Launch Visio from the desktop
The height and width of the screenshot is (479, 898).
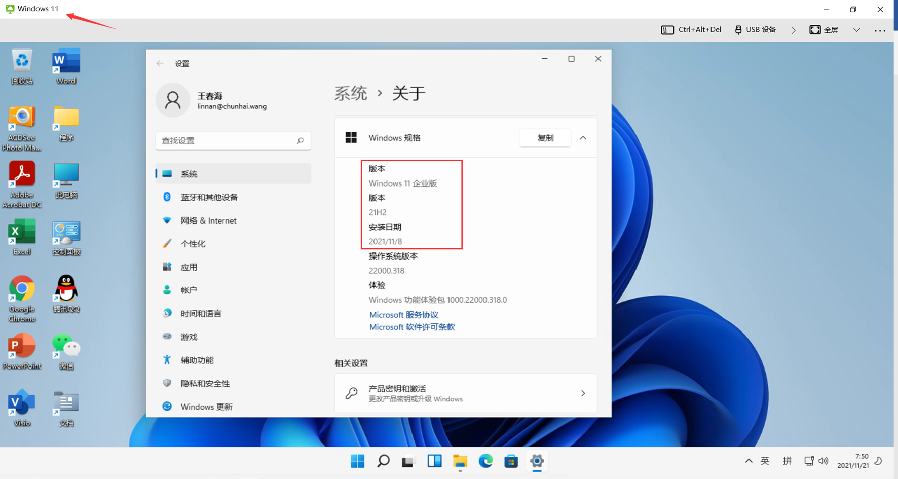click(x=22, y=409)
